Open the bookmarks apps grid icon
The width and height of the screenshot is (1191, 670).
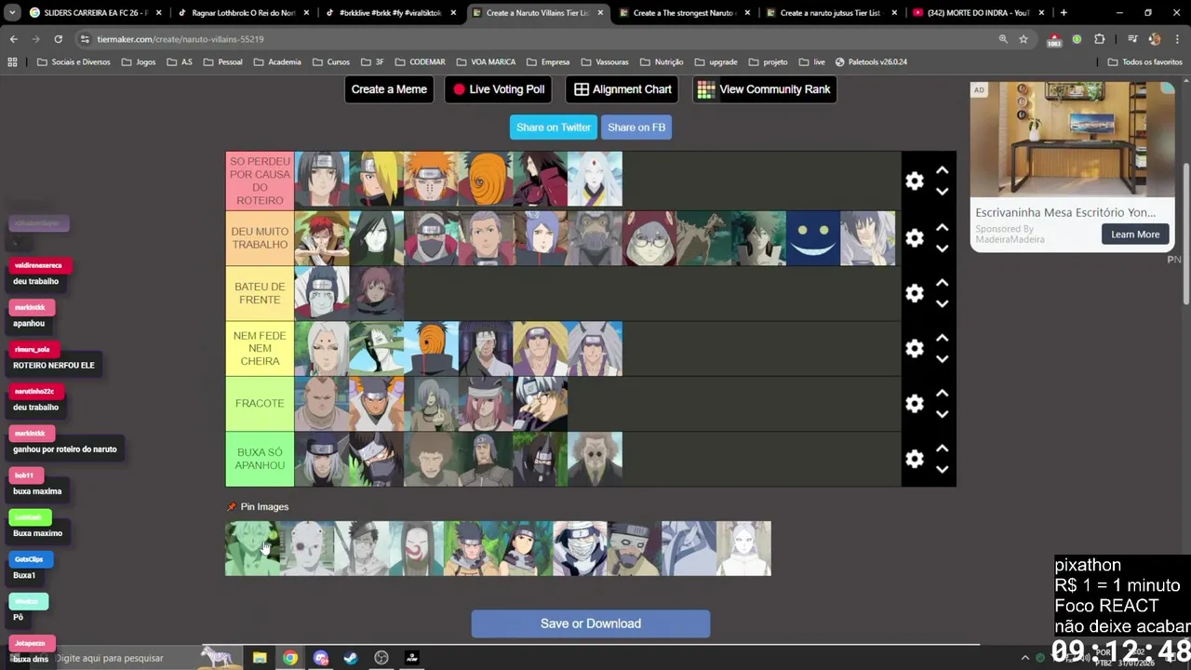(12, 61)
